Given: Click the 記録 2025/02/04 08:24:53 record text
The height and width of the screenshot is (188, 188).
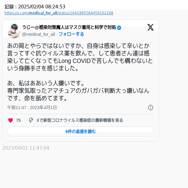Looking at the screenshot, I should tap(35, 7).
